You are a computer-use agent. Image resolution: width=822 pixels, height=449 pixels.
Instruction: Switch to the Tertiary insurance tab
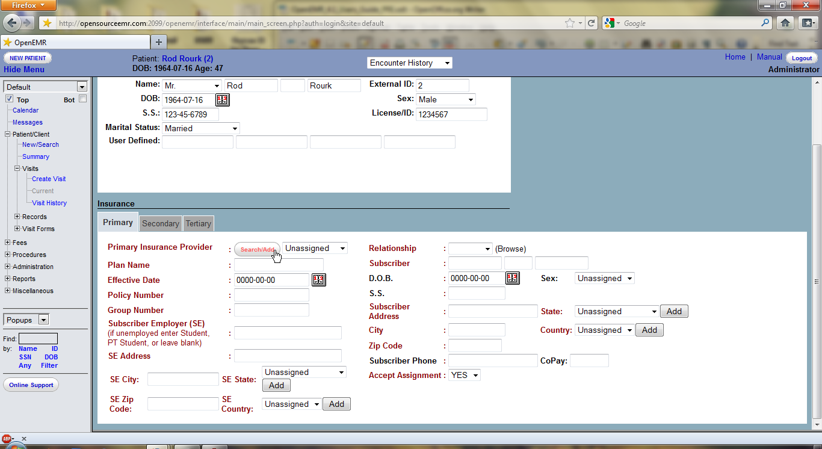click(198, 223)
